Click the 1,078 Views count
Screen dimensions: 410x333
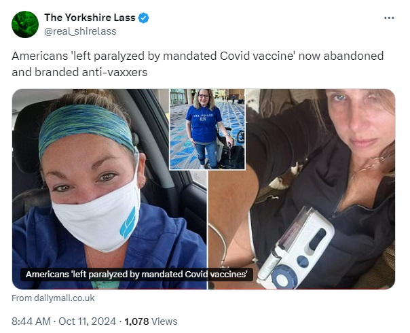[151, 321]
